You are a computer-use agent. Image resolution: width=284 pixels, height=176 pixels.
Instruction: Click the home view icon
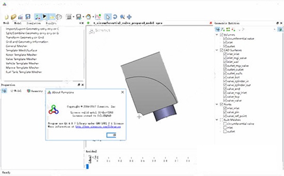coord(89,17)
